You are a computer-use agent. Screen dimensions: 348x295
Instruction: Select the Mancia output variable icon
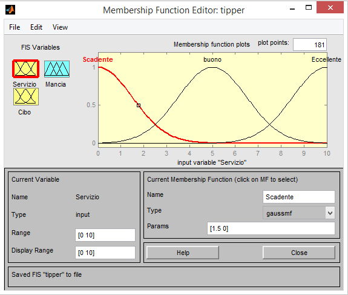coord(57,69)
